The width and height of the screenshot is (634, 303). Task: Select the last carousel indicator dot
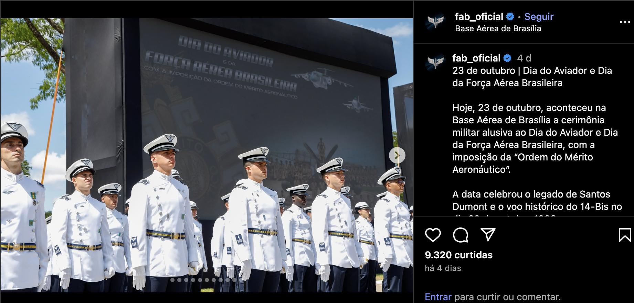241,280
